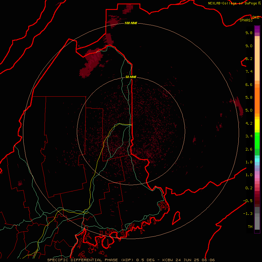
Task: Pick the orange band on the color bar
Action: pyautogui.click(x=257, y=101)
